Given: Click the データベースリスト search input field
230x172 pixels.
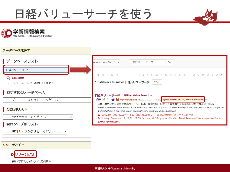Looking at the screenshot, I should [x=36, y=70].
